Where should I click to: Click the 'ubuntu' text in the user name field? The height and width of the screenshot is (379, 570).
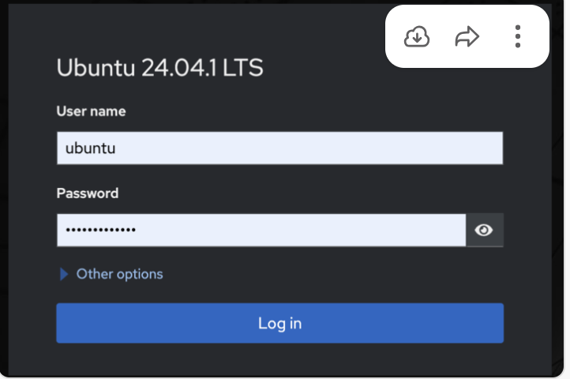point(91,148)
